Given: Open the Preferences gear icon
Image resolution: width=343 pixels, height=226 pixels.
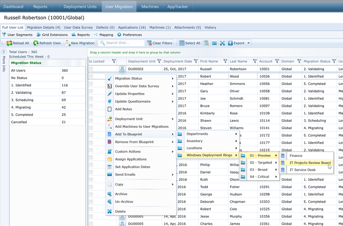Looking at the screenshot, I should [119, 35].
